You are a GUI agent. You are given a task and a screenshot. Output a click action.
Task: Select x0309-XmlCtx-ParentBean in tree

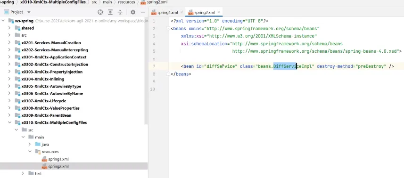(x=46, y=115)
